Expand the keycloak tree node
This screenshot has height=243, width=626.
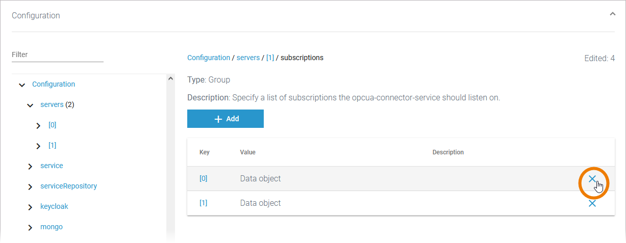30,207
